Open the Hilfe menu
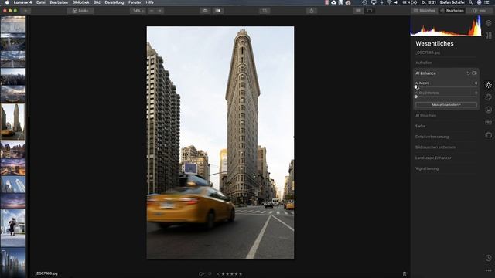Screen dimensions: 495x278 click(x=149, y=2)
